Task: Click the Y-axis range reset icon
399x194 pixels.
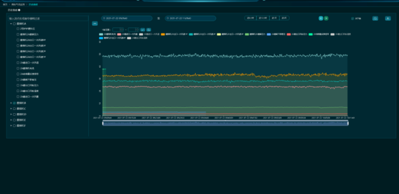Action: pyautogui.click(x=149, y=30)
